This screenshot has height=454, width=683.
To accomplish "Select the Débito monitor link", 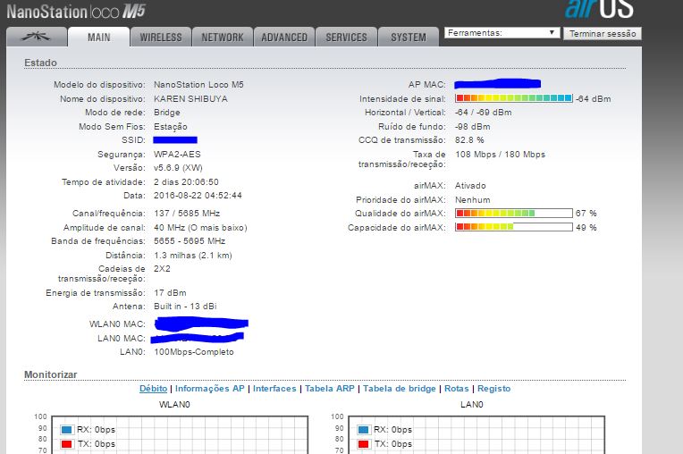I will (154, 388).
